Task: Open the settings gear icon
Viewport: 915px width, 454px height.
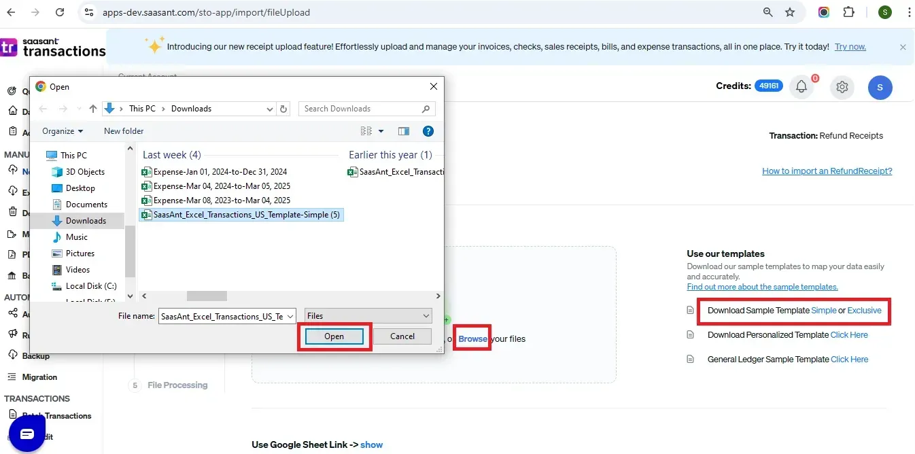Action: (842, 87)
